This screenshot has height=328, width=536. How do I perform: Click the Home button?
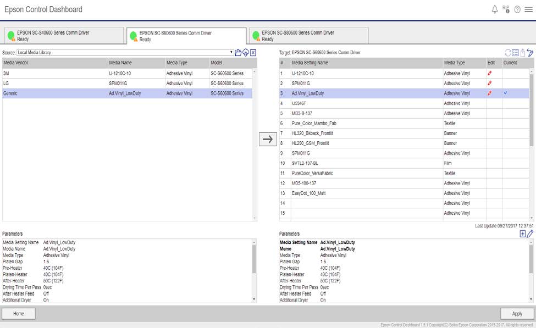19,313
